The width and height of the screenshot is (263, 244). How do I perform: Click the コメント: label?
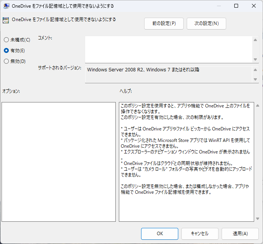[x=45, y=38]
